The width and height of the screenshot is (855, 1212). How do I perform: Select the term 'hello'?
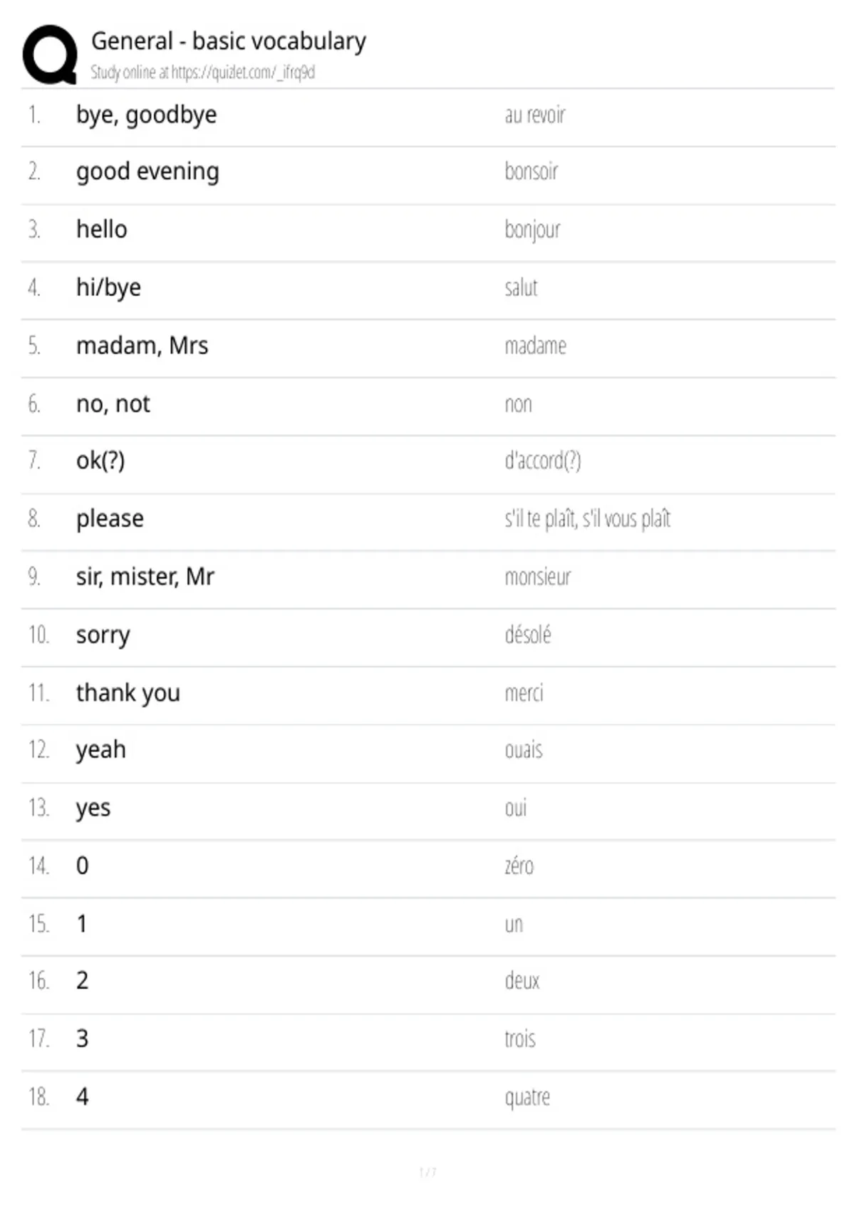[x=102, y=230]
